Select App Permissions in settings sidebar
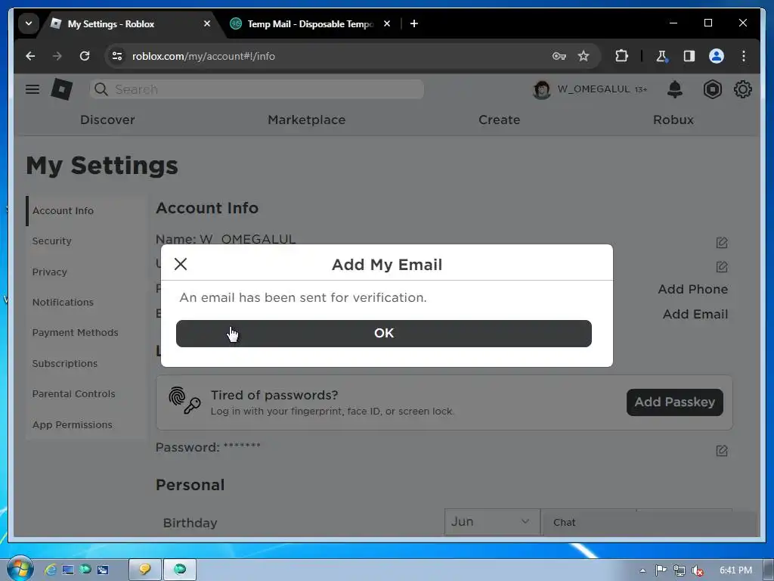 point(72,424)
